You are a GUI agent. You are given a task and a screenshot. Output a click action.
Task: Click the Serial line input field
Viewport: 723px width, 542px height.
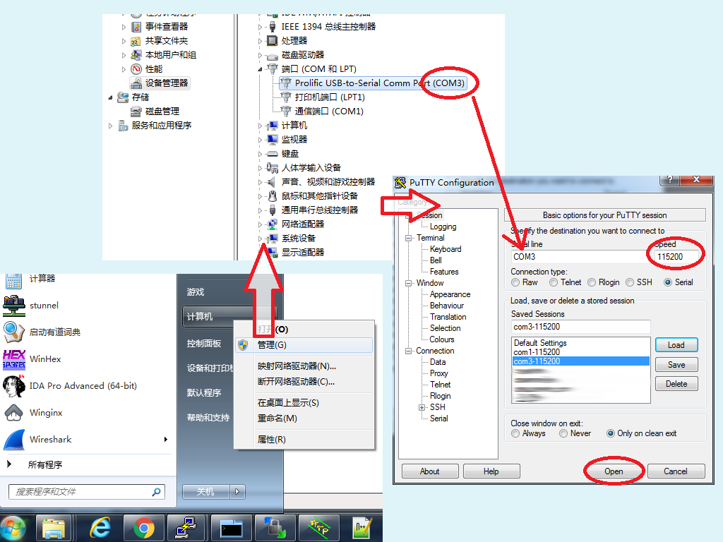click(x=579, y=257)
